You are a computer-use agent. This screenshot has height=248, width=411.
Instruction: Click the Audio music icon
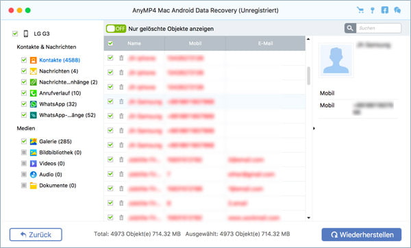[34, 174]
